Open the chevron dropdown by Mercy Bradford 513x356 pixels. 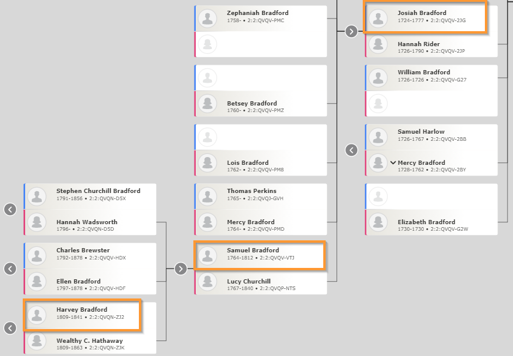pyautogui.click(x=393, y=162)
